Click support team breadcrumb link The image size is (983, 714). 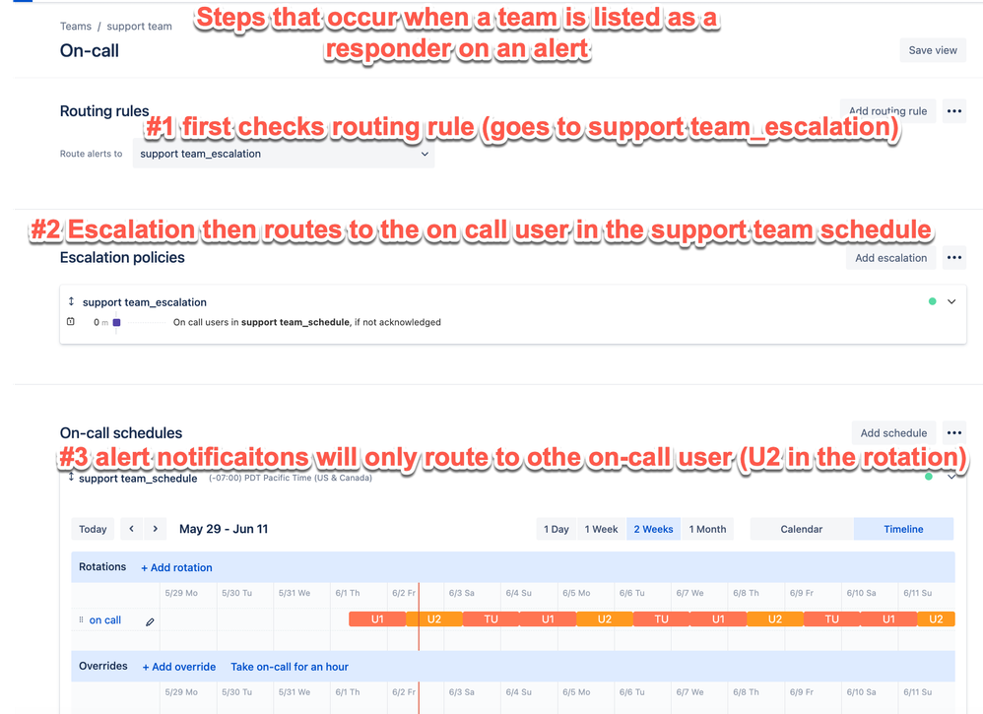(x=139, y=27)
